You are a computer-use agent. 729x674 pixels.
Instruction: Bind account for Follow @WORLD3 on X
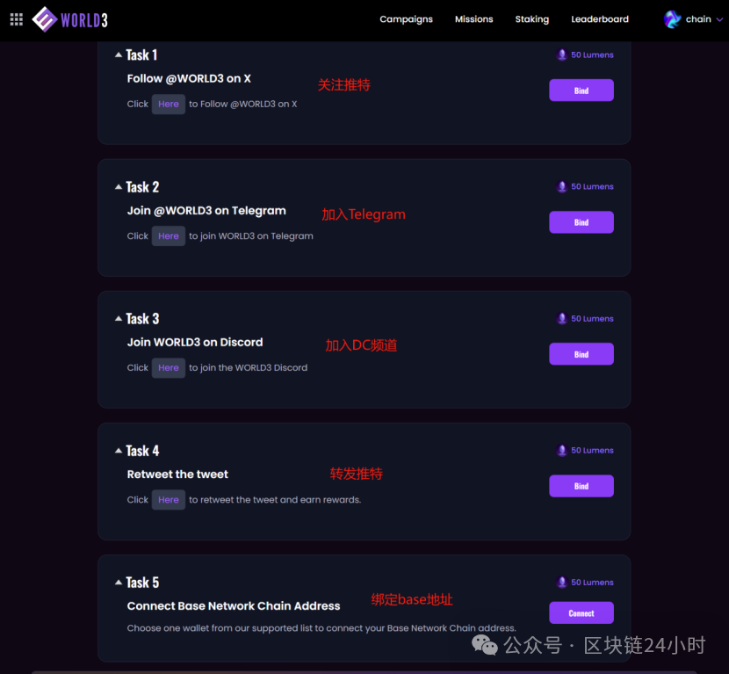581,91
